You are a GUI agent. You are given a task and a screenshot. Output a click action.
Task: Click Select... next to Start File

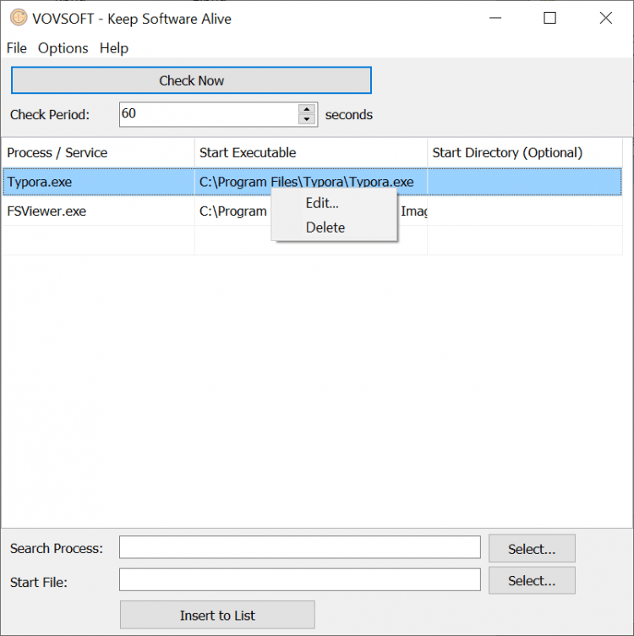[x=532, y=580]
